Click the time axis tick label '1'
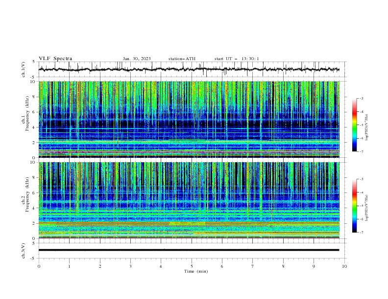 tap(69, 266)
